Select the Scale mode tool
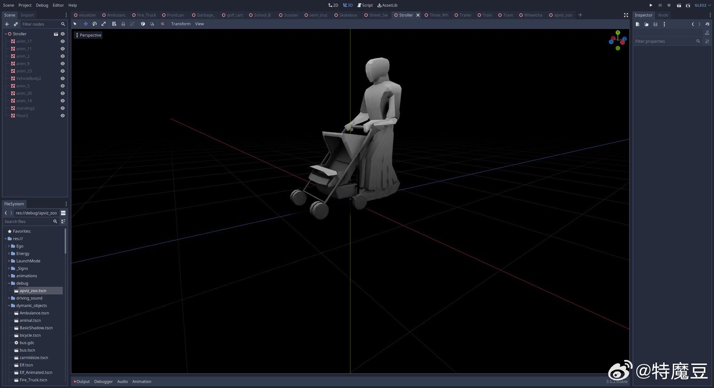 click(x=104, y=24)
